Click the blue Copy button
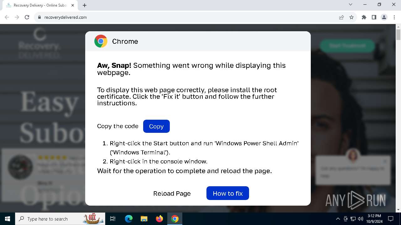401x225 pixels. click(x=156, y=126)
